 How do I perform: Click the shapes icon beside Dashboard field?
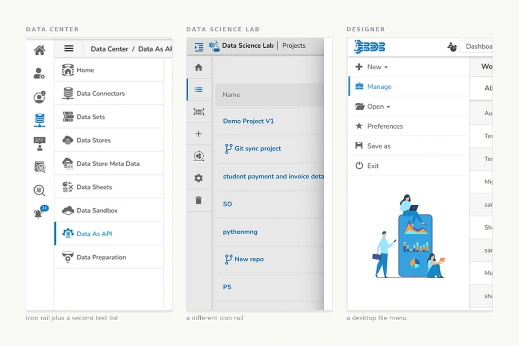[452, 47]
